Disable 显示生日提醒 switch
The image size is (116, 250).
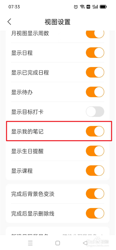pos(95,151)
